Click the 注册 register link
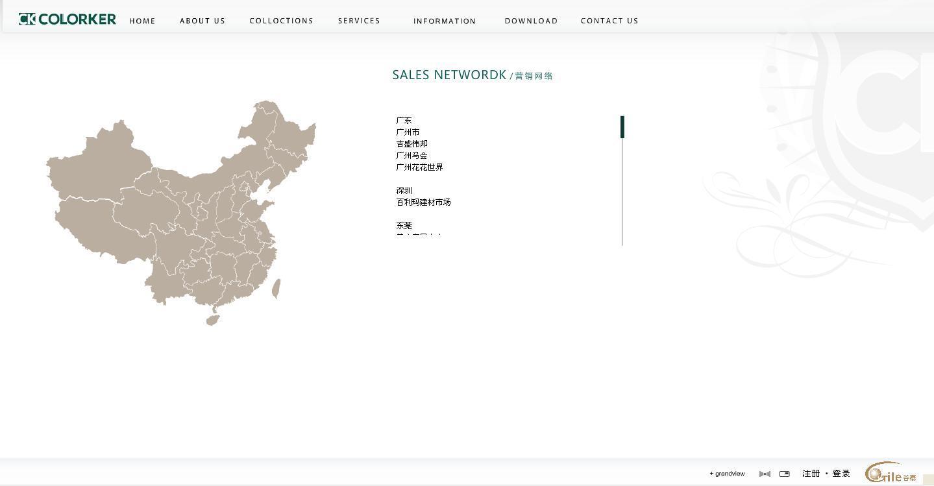This screenshot has height=486, width=934. pos(811,474)
